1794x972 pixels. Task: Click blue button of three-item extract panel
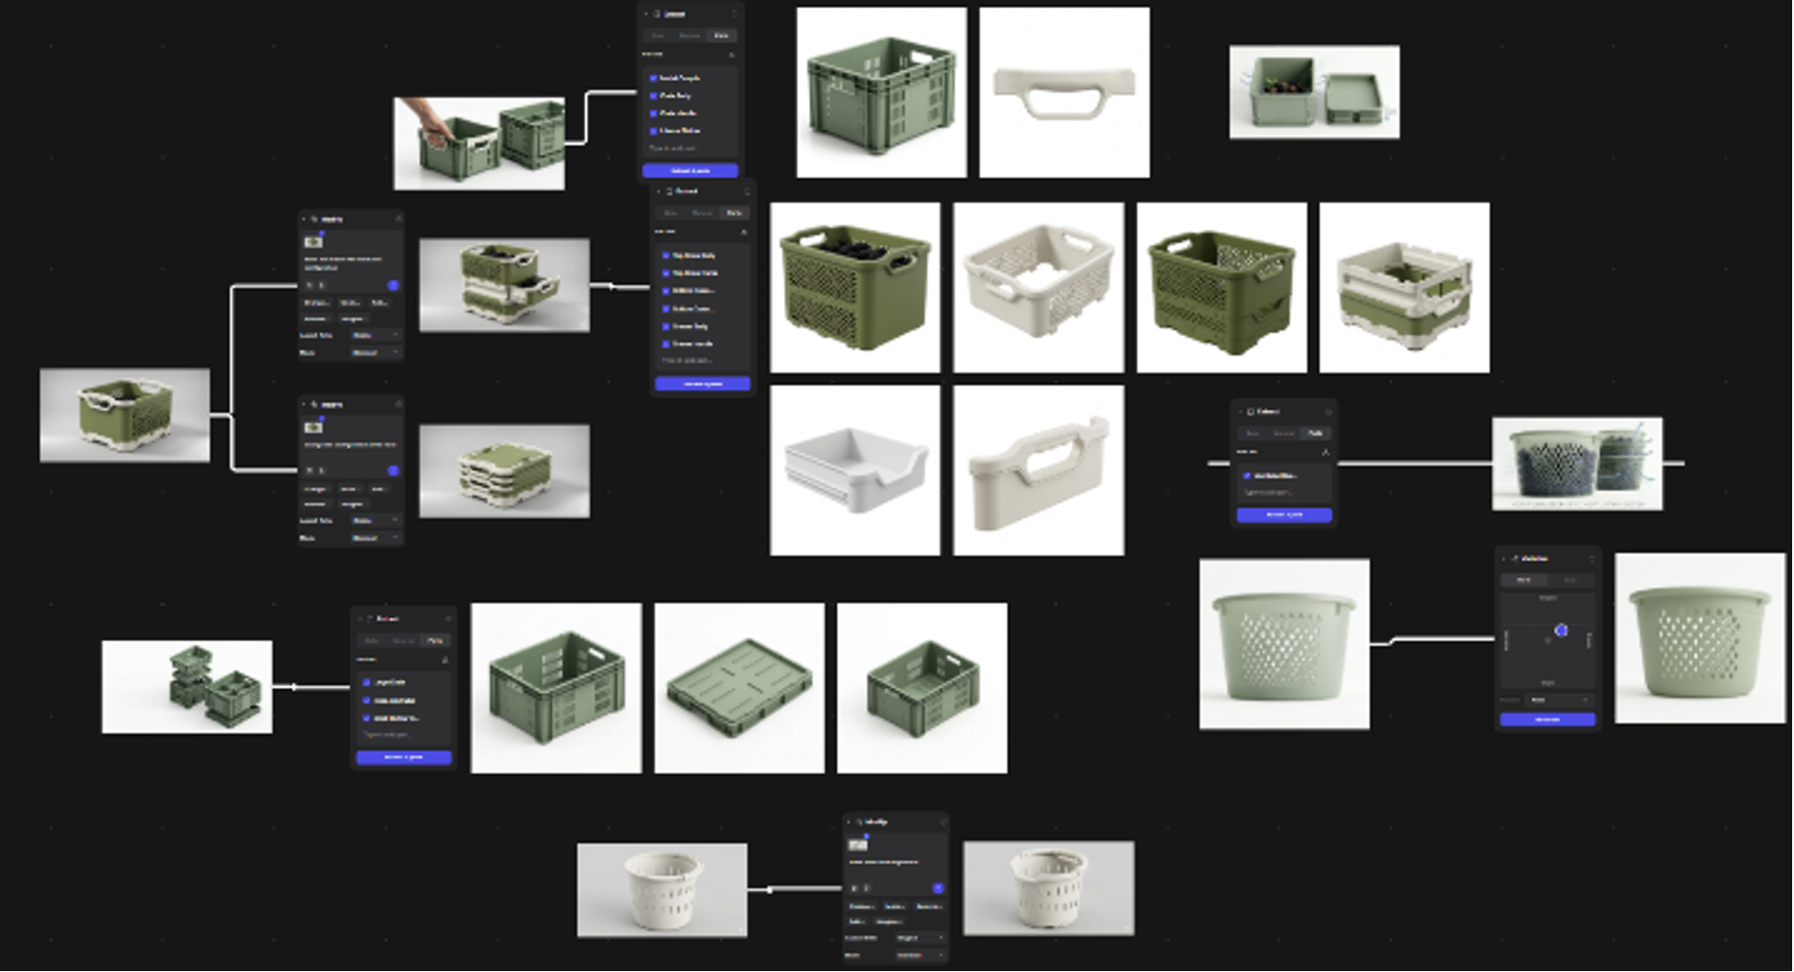[404, 757]
